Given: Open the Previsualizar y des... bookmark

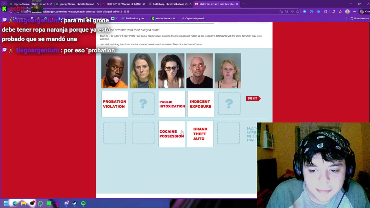Looking at the screenshot, I should point(134,18).
